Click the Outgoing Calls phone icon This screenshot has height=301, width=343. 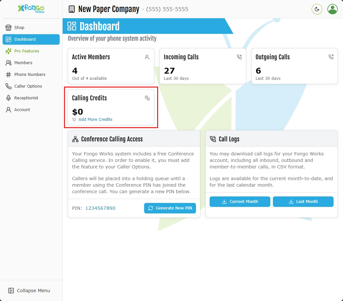coord(331,57)
